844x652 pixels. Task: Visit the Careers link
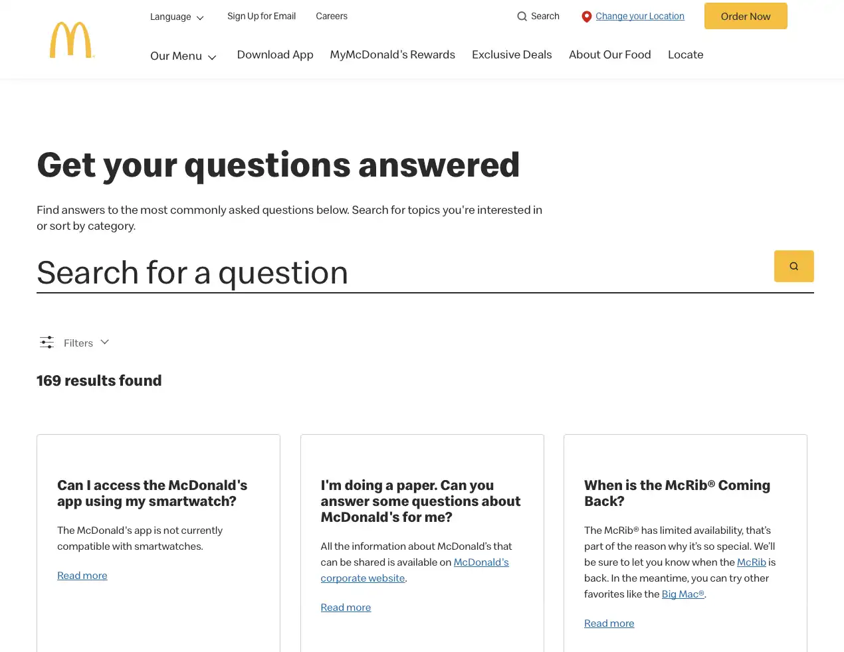pos(332,17)
